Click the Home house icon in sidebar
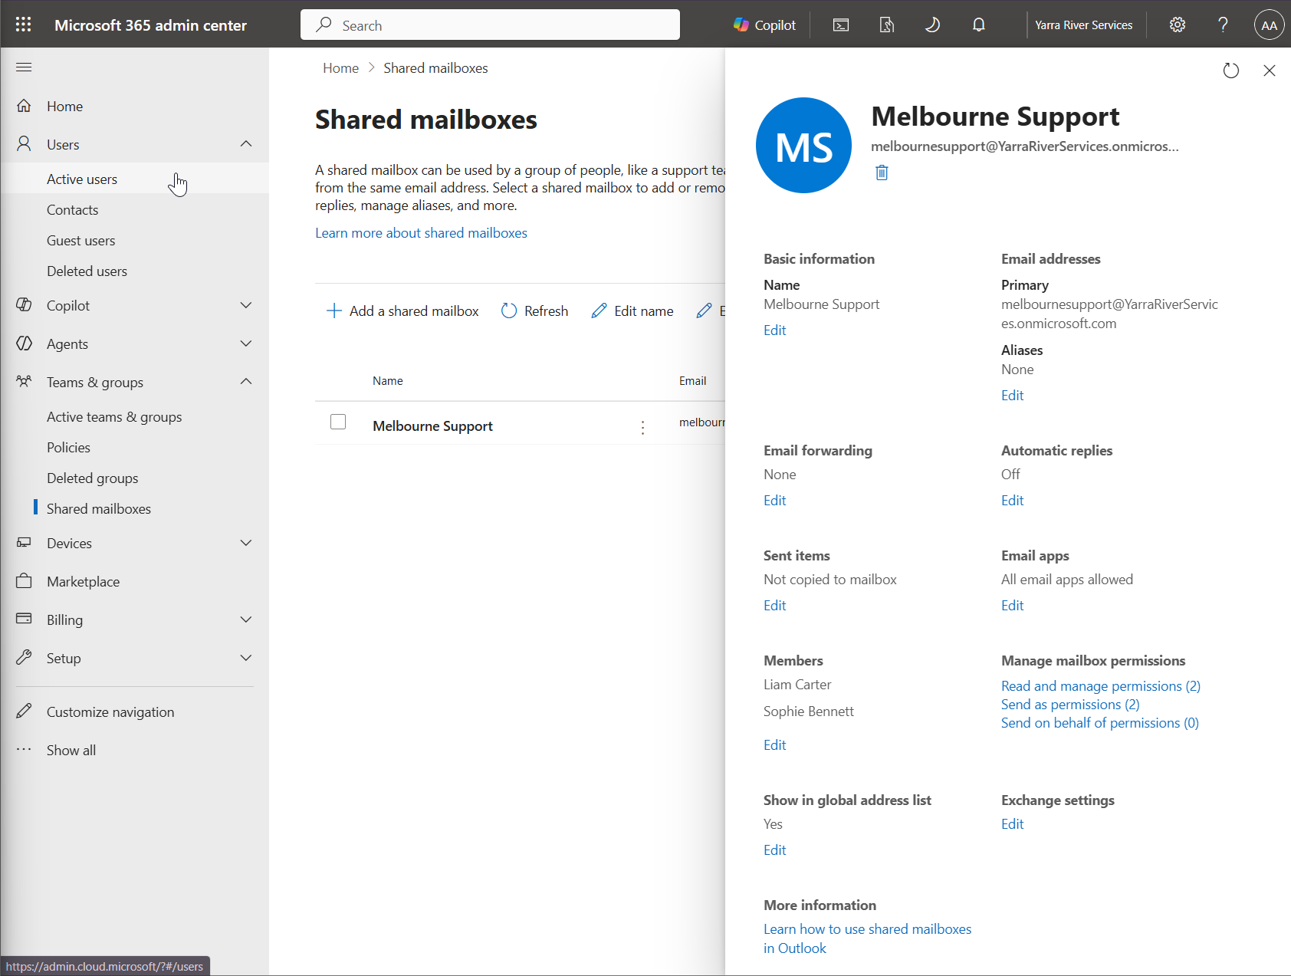This screenshot has height=976, width=1291. point(24,106)
